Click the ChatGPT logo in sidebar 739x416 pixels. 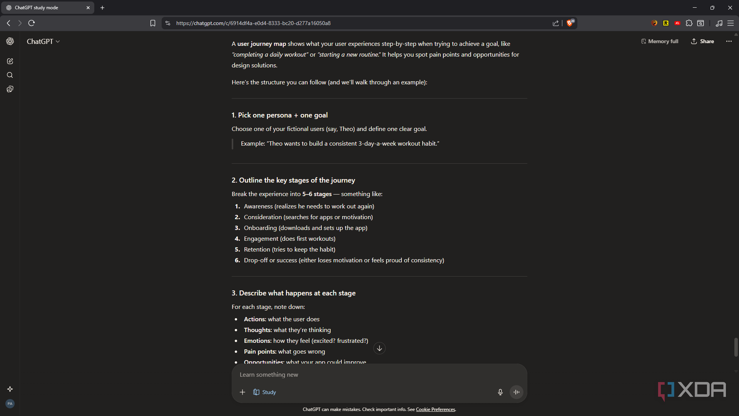pos(10,41)
